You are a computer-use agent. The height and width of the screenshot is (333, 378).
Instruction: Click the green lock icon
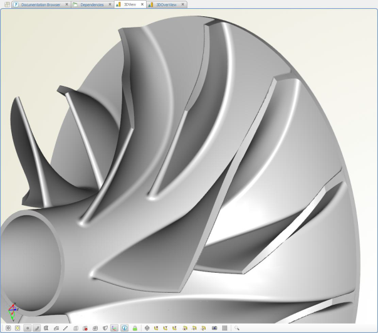point(135,328)
